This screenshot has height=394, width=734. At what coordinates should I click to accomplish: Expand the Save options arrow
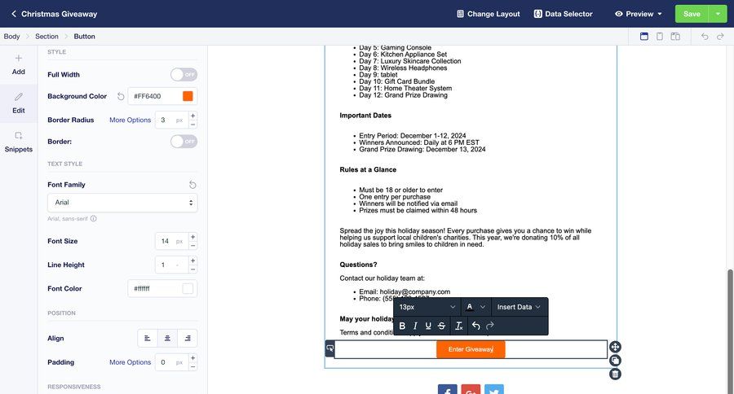(718, 14)
